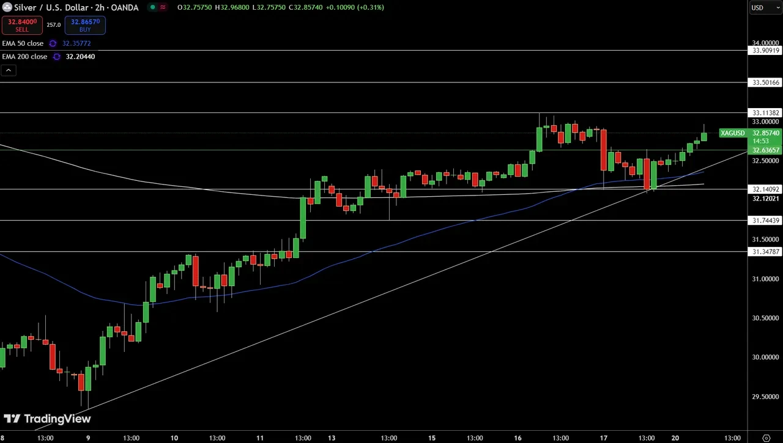
Task: Click the XAGUSD price label tag
Action: [x=732, y=133]
